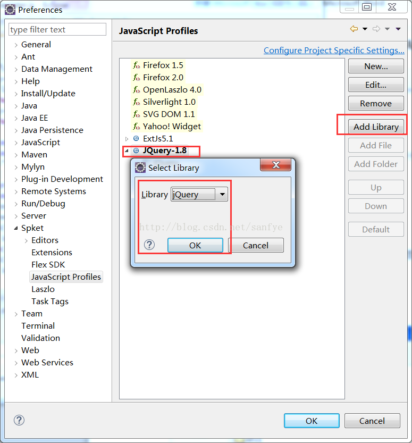Select Flex SDK under Spket

[48, 265]
